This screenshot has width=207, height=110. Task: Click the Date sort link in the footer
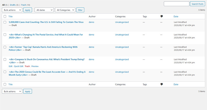[x=176, y=84]
